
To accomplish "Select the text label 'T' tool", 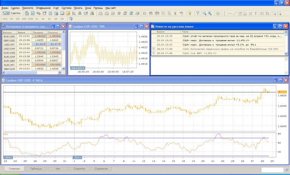I will 256,13.
